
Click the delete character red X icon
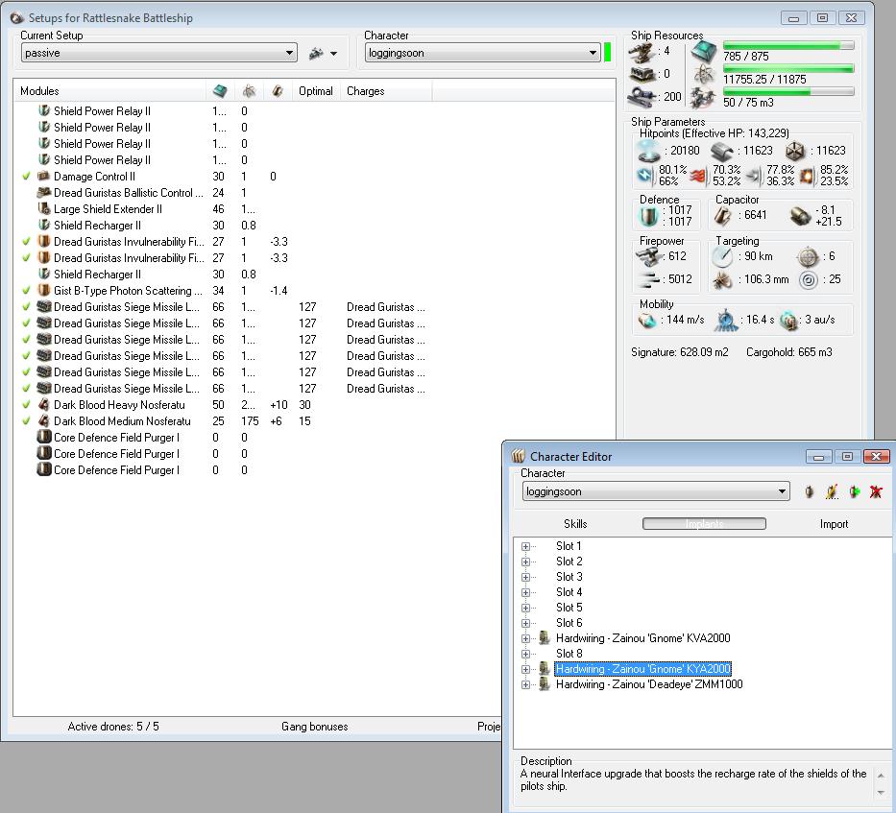876,491
